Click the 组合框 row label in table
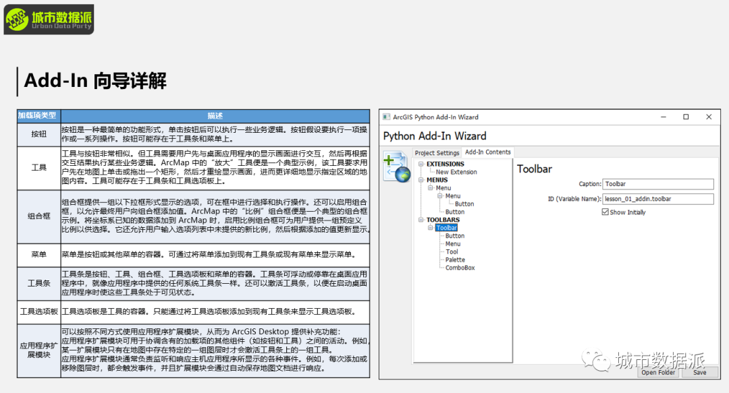The height and width of the screenshot is (393, 729). pyautogui.click(x=39, y=216)
